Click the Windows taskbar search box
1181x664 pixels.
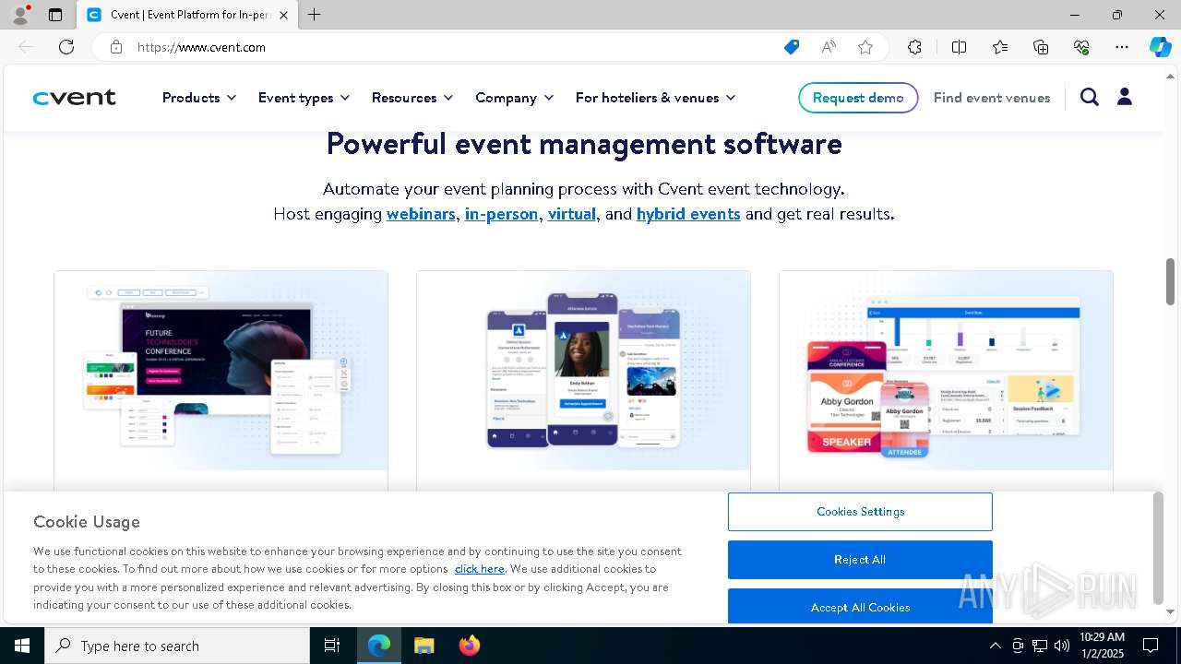[177, 646]
